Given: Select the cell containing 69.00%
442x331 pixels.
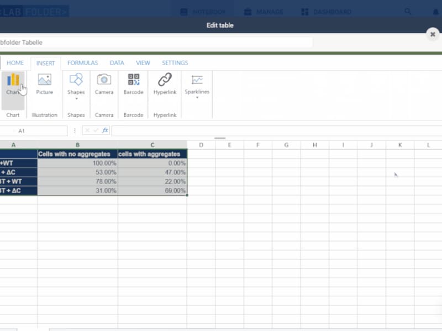Looking at the screenshot, I should point(152,190).
